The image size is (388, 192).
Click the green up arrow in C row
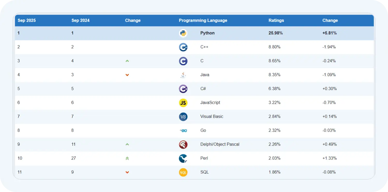click(127, 61)
